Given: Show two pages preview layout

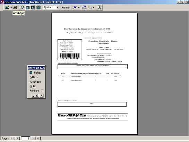Looking at the screenshot, I should tap(33, 8).
